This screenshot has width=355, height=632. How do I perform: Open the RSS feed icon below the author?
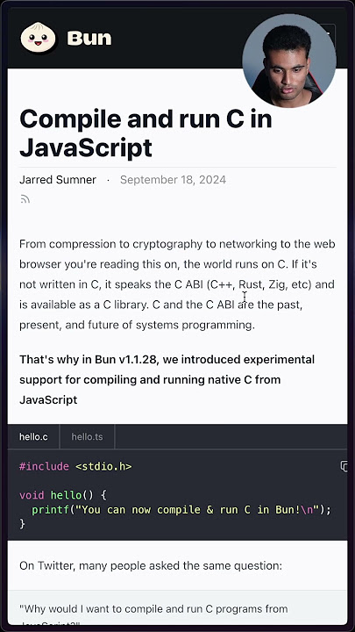click(25, 199)
